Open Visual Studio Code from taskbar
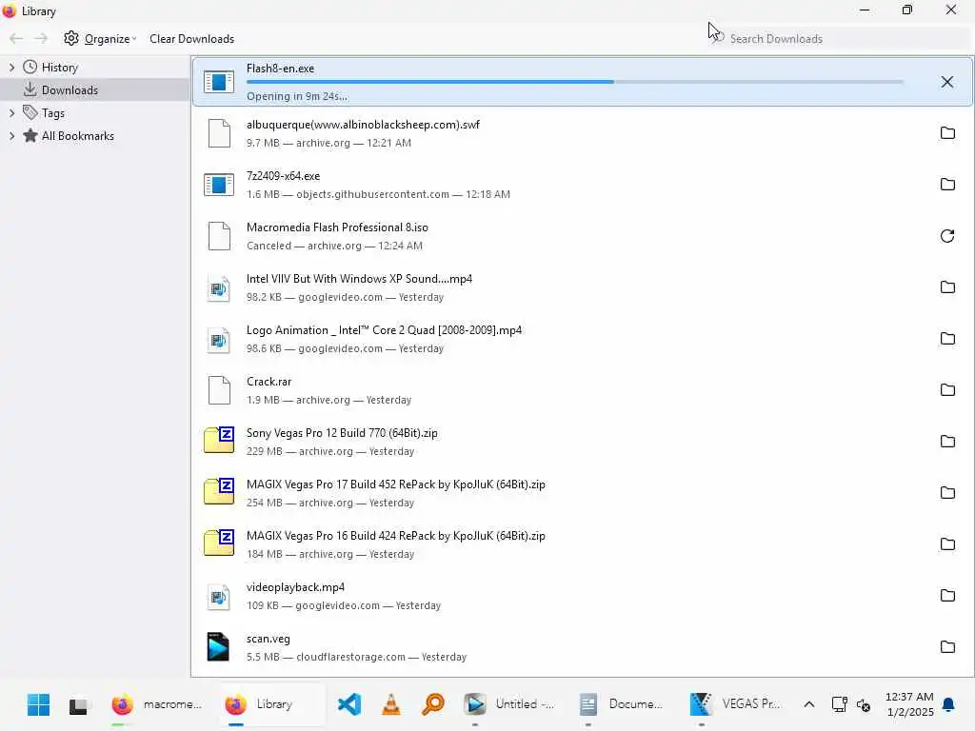This screenshot has height=731, width=975. pyautogui.click(x=349, y=704)
